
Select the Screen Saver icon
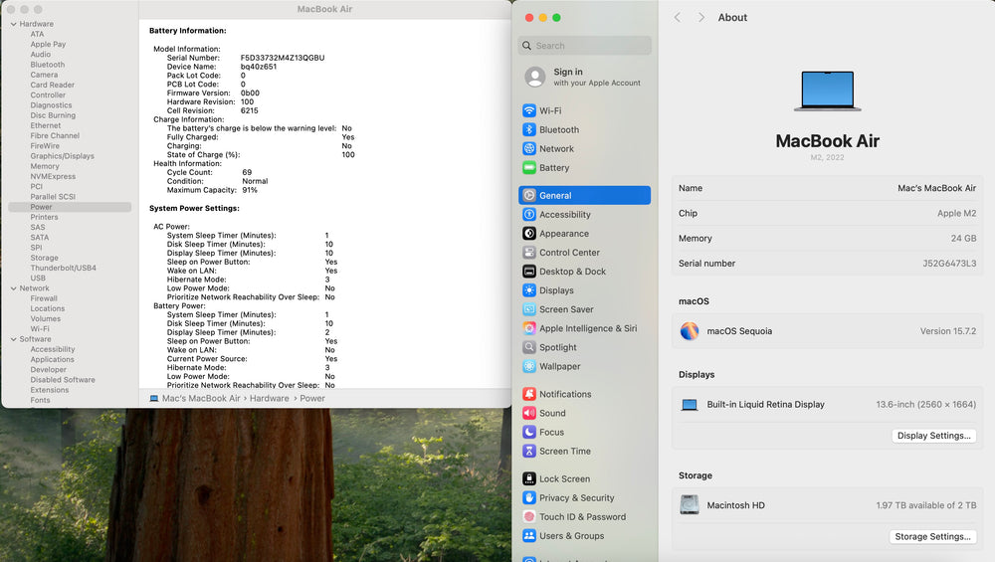529,309
